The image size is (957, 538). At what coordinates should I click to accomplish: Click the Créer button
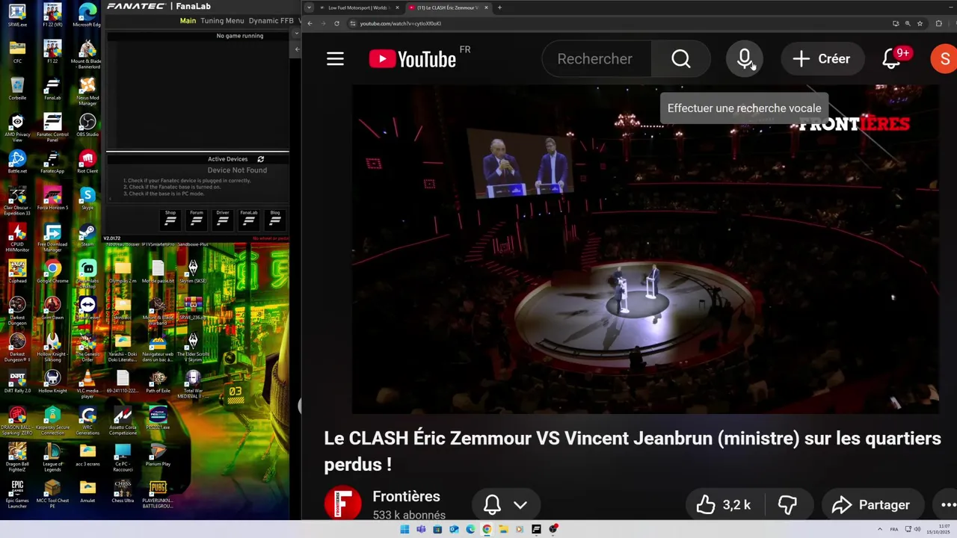pos(821,59)
